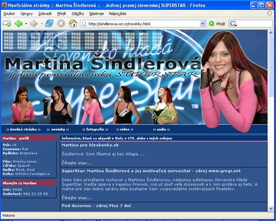Click the Hotovo status bar text
Screen dimensions: 276x221
tap(9, 215)
